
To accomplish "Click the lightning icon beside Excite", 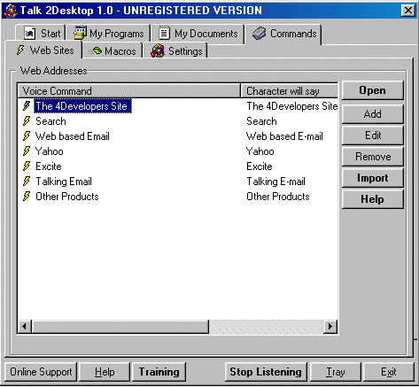I will (x=27, y=166).
